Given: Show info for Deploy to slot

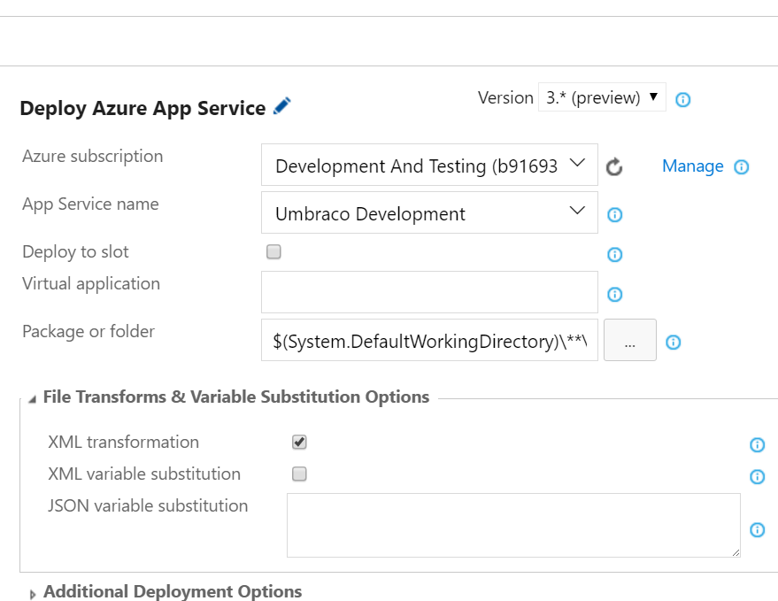Looking at the screenshot, I should tap(615, 254).
